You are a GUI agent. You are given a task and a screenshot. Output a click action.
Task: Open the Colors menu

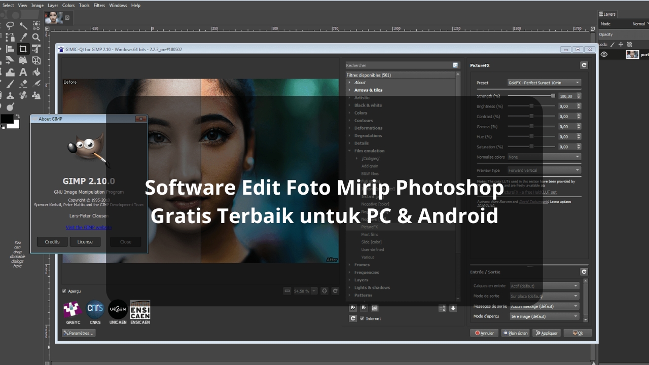[68, 5]
